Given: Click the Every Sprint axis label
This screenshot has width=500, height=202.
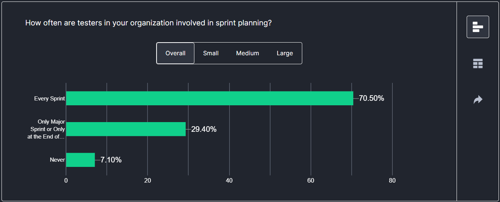Looking at the screenshot, I should (x=49, y=99).
